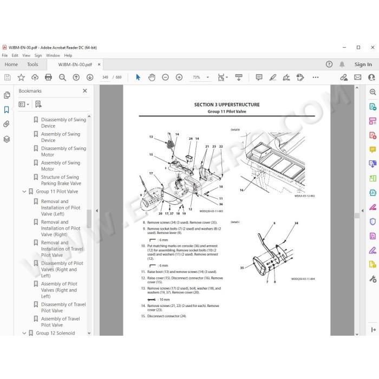The image size is (379, 379).
Task: Zoom out with minus button
Action: click(165, 77)
